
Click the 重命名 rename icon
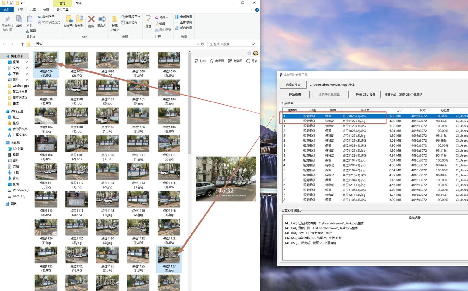[102, 20]
